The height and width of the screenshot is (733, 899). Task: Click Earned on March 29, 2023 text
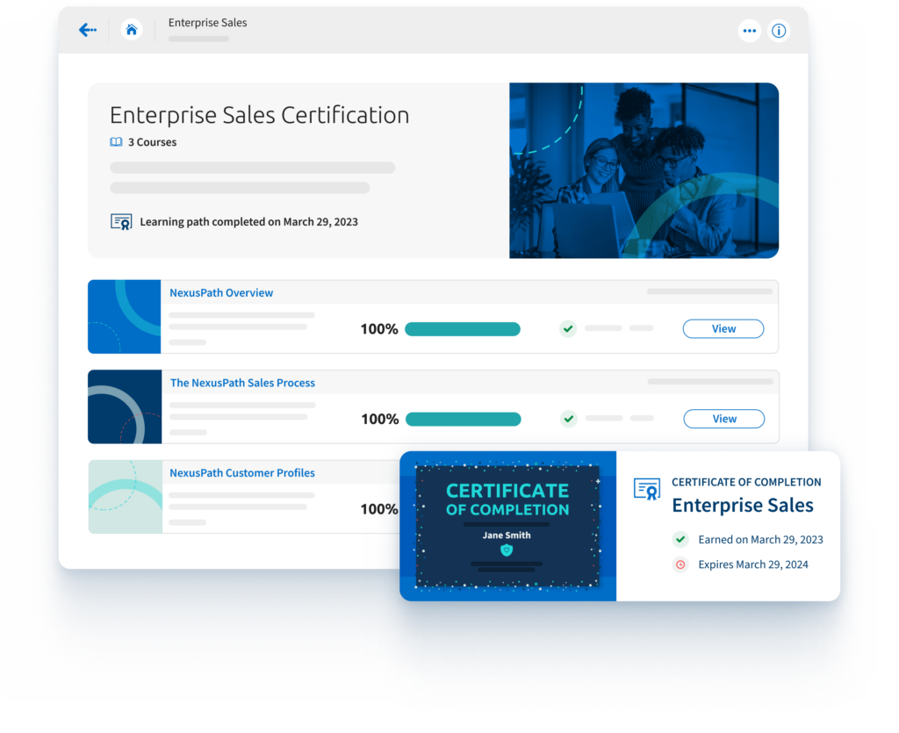coord(761,539)
